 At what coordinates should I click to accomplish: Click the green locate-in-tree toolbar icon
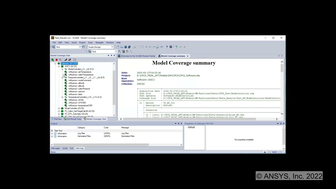pyautogui.click(x=176, y=47)
